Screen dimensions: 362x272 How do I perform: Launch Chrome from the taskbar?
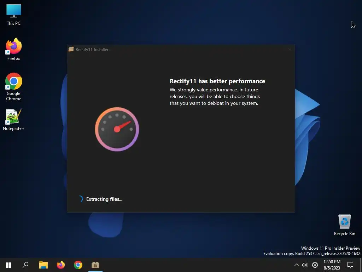click(78, 265)
